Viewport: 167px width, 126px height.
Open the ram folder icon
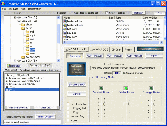(x=27, y=39)
